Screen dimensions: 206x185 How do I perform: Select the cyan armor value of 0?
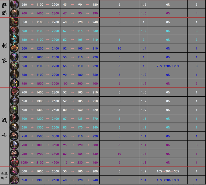(x=119, y=31)
